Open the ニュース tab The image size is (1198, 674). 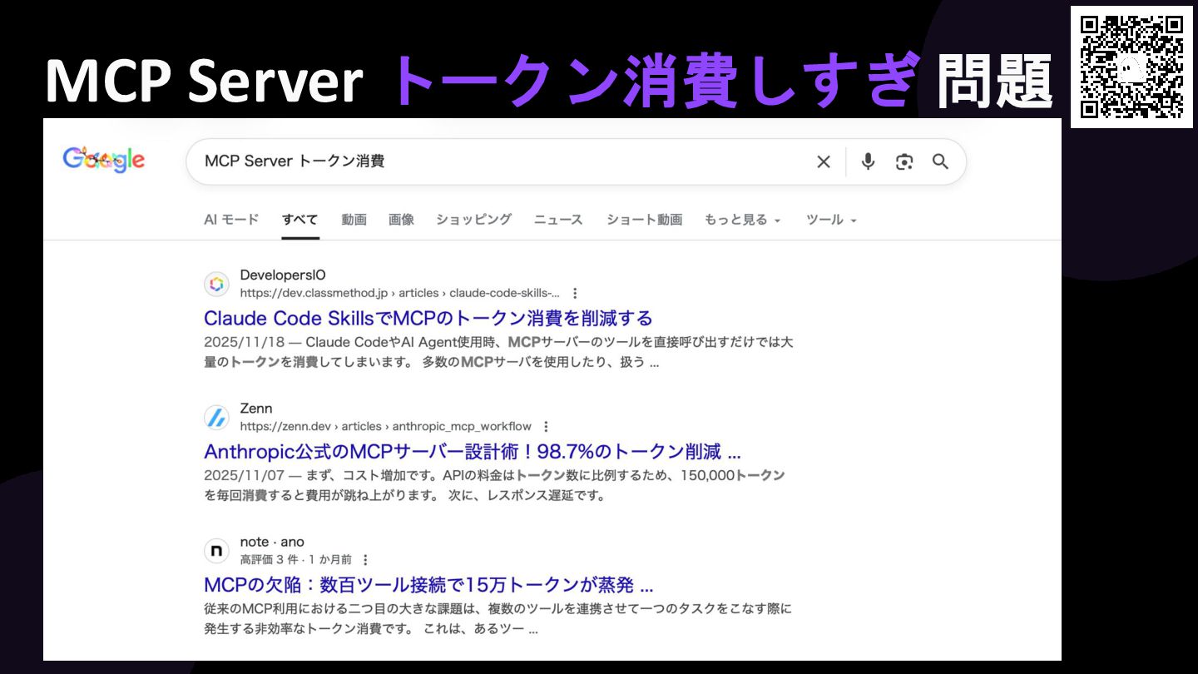[x=558, y=220]
